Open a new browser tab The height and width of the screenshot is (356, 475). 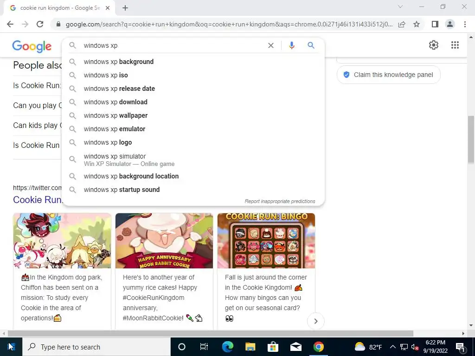pos(125,8)
